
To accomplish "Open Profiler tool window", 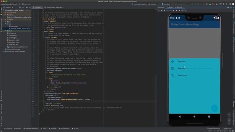I will click(x=17, y=128).
